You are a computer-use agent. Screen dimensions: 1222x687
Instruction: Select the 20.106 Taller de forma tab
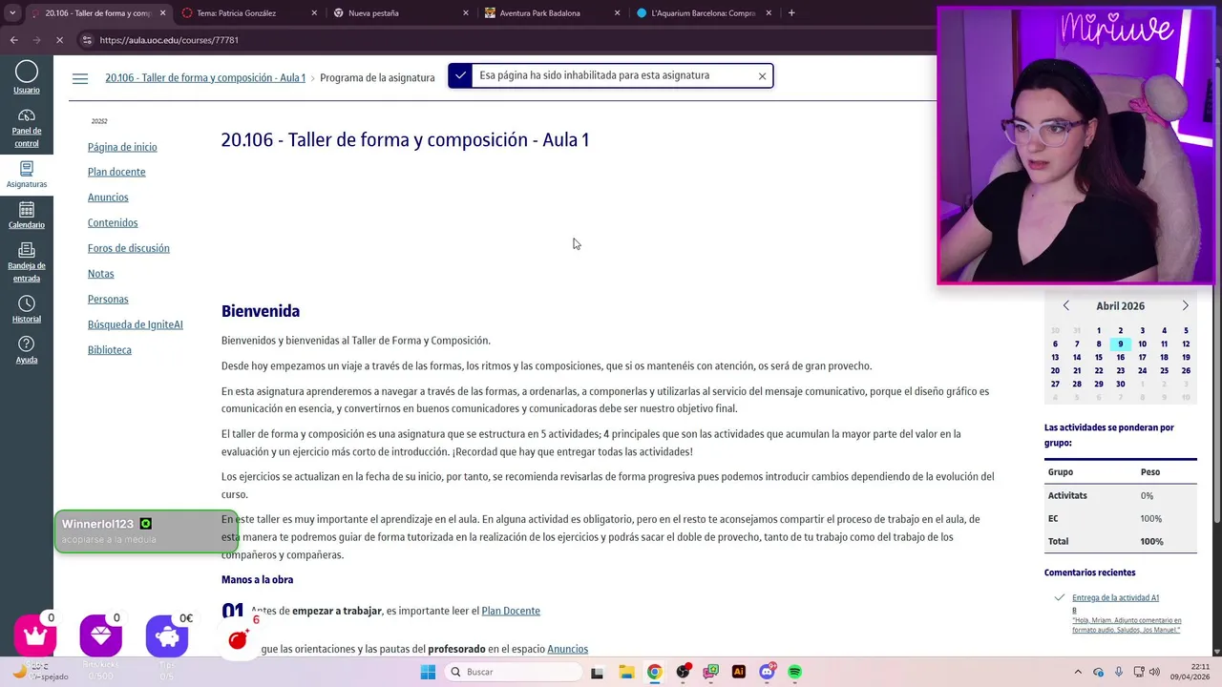tap(99, 13)
